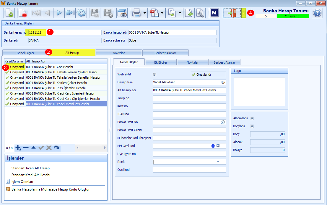The width and height of the screenshot is (327, 205).
Task: Add a sub account with plus icon
Action: [x=18, y=148]
